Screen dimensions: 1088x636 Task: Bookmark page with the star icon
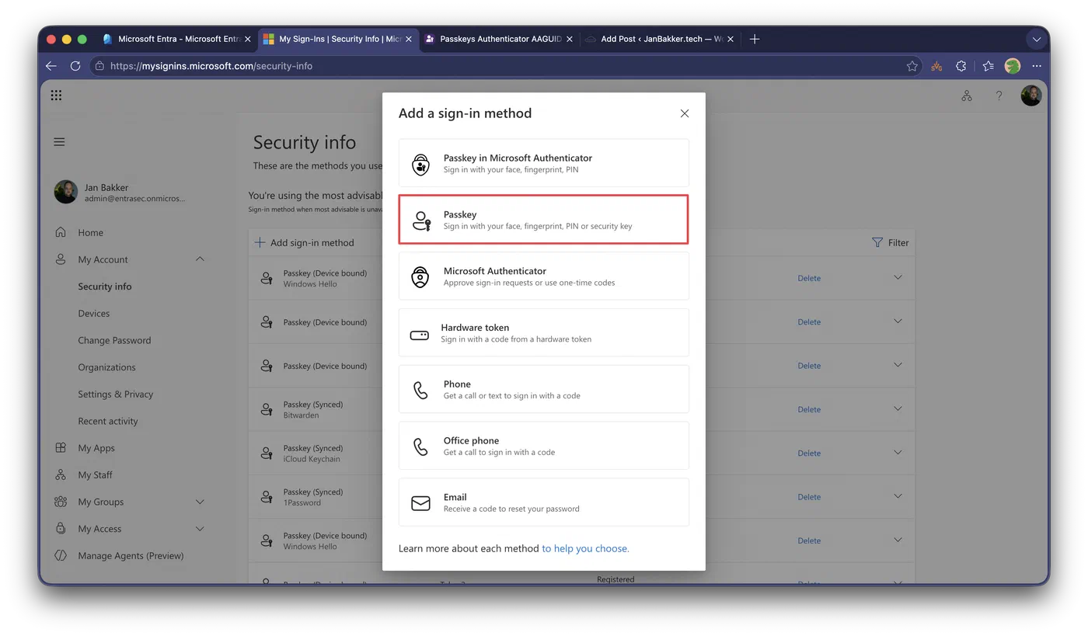point(912,66)
